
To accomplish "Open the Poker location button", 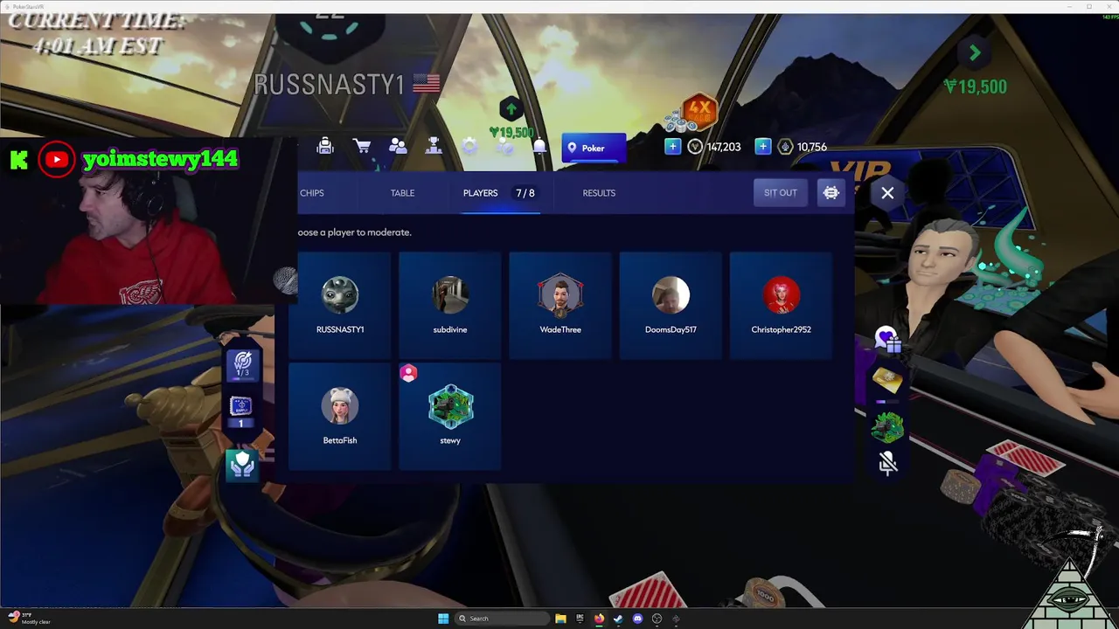I will pos(594,148).
